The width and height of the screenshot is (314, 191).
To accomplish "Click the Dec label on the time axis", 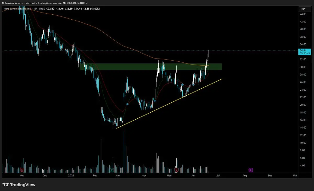I will coord(45,176).
